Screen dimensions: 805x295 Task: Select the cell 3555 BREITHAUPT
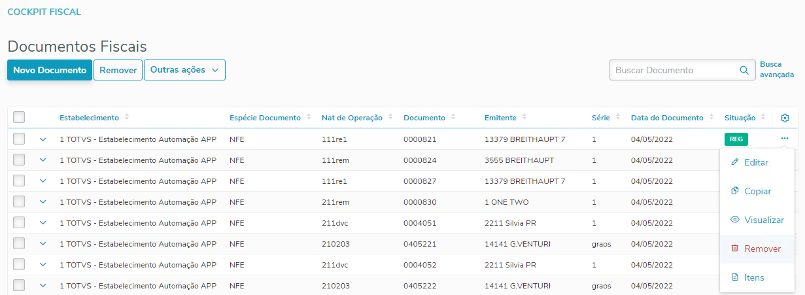tap(519, 160)
